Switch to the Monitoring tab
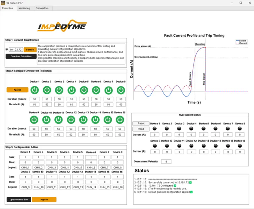Viewport: 254px width, 209px height. (x=24, y=8)
